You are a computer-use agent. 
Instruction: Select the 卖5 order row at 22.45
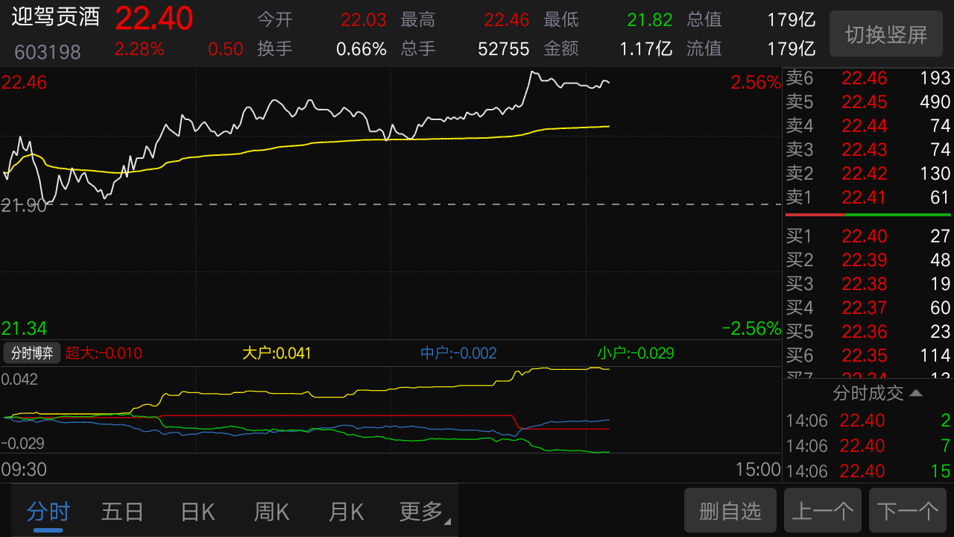click(868, 101)
